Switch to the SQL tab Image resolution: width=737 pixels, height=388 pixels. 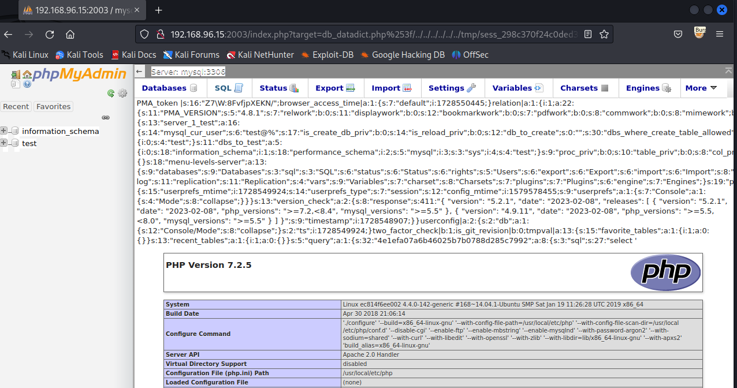point(229,88)
